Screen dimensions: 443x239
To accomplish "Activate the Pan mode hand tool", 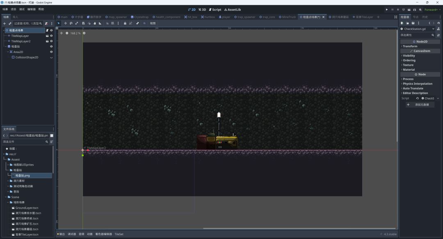I will 94,23.
